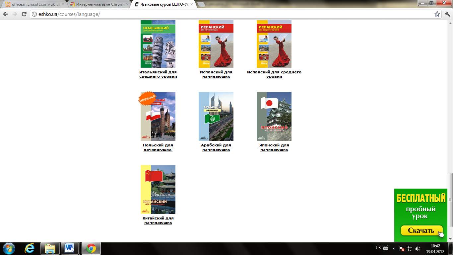
Task: Reload the page with the refresh icon
Action: (24, 14)
